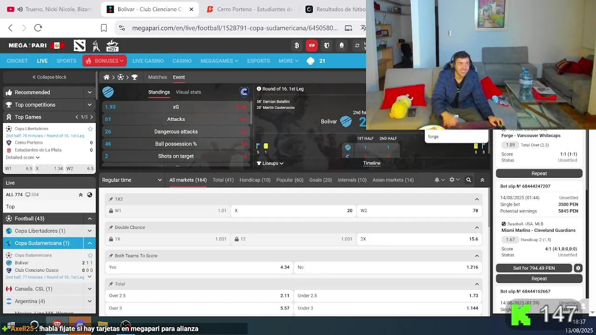Select the Timeline link

[x=372, y=163]
